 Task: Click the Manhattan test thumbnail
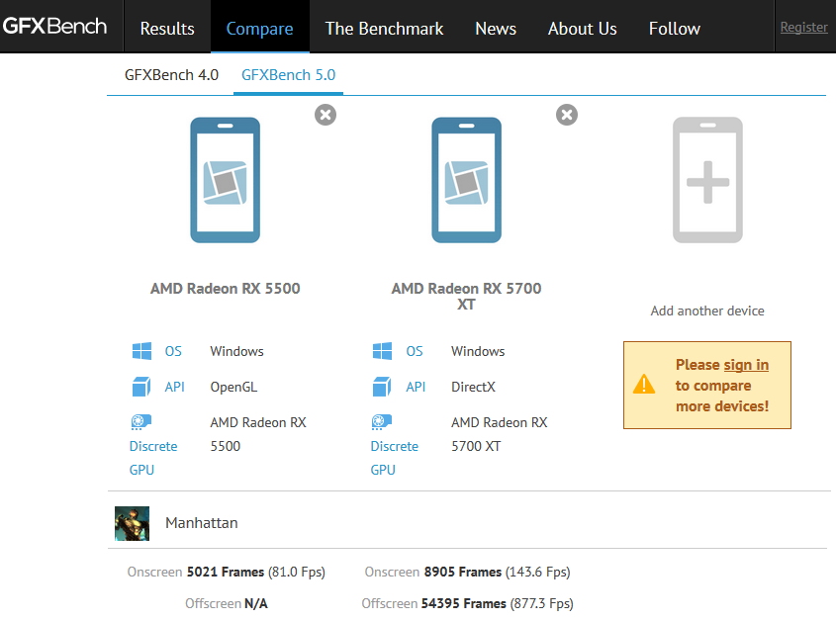click(x=133, y=523)
